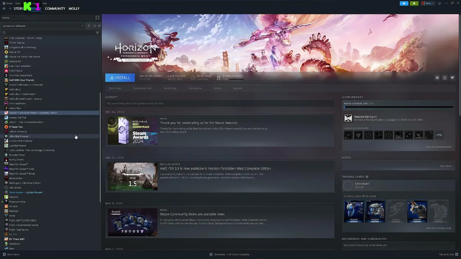Toggle favorite heart icon
This screenshot has height=259, width=461.
[452, 78]
